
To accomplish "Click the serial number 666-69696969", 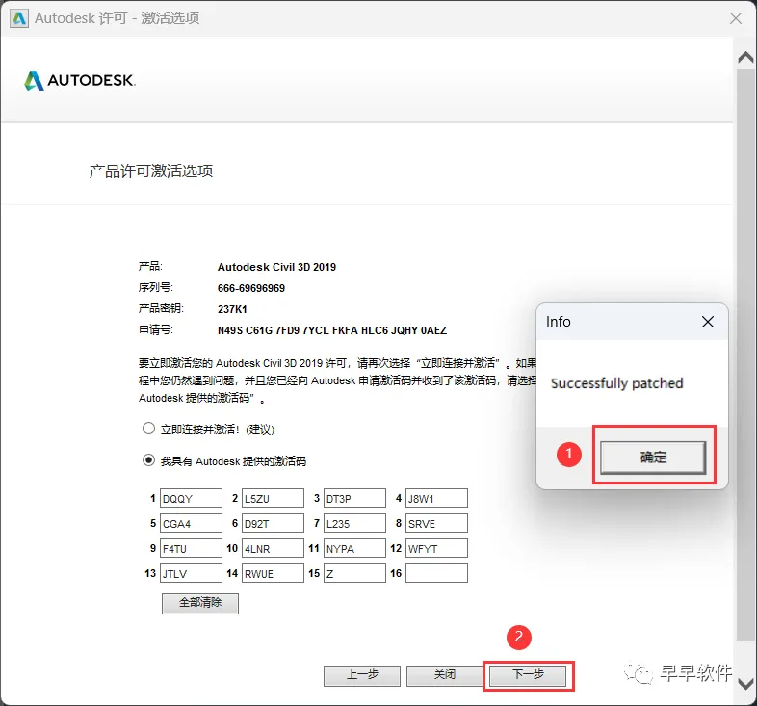I will point(251,288).
